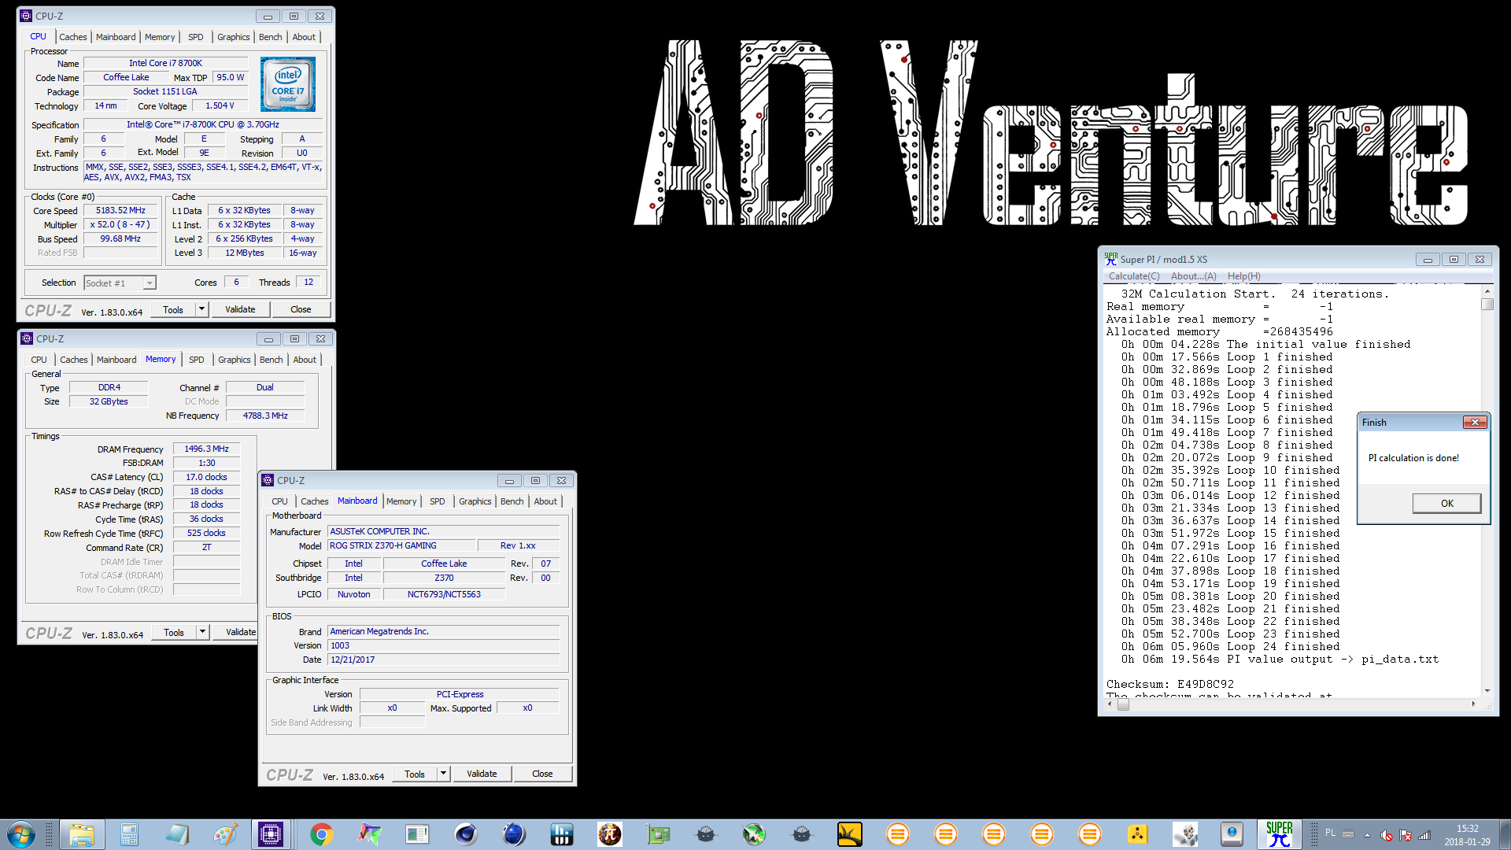Image resolution: width=1511 pixels, height=850 pixels.
Task: Open Paint from the taskbar
Action: (225, 834)
